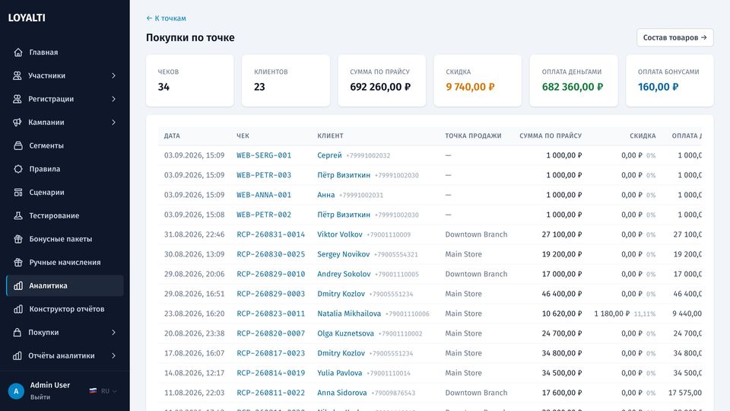Expand the Покупки submenu chevron
This screenshot has width=730, height=411.
[x=113, y=333]
